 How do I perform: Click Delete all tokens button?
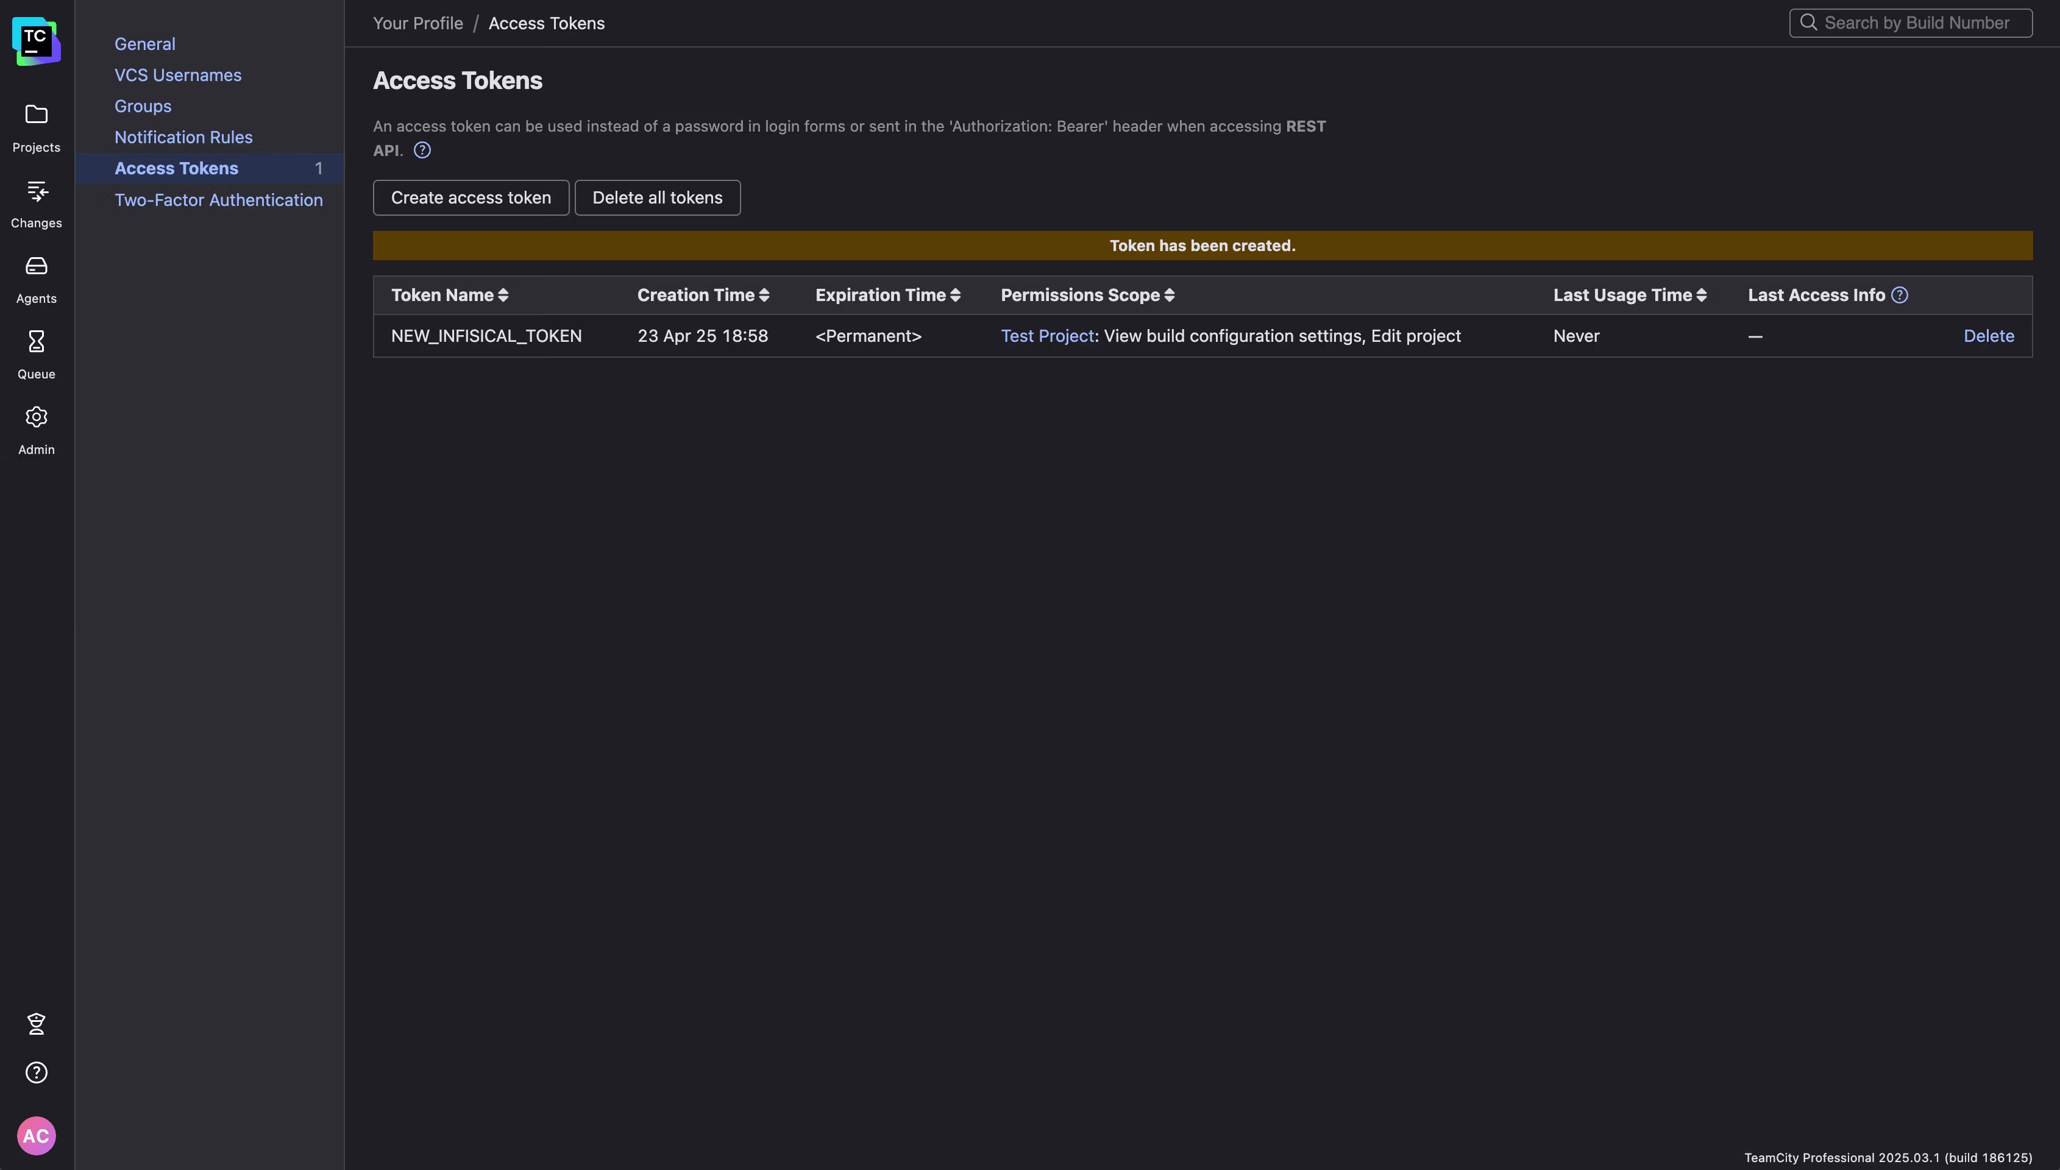coord(657,197)
